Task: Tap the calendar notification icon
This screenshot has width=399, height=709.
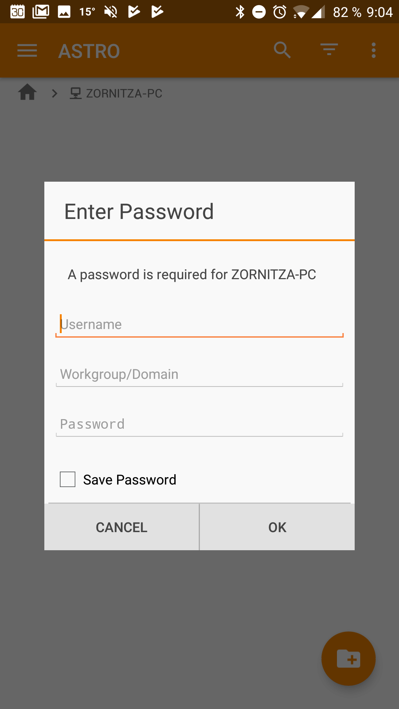Action: click(17, 12)
